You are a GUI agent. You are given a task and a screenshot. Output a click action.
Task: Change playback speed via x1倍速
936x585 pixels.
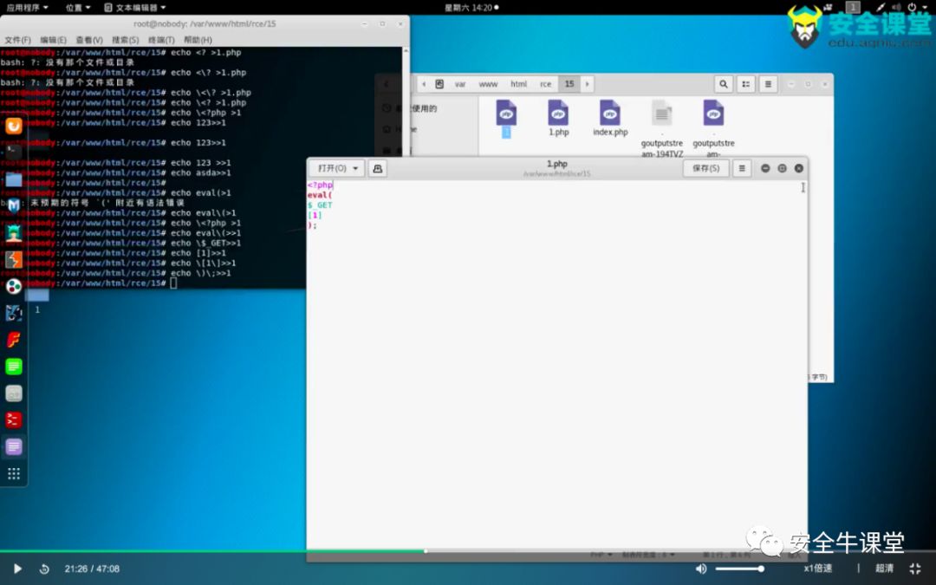tap(817, 569)
